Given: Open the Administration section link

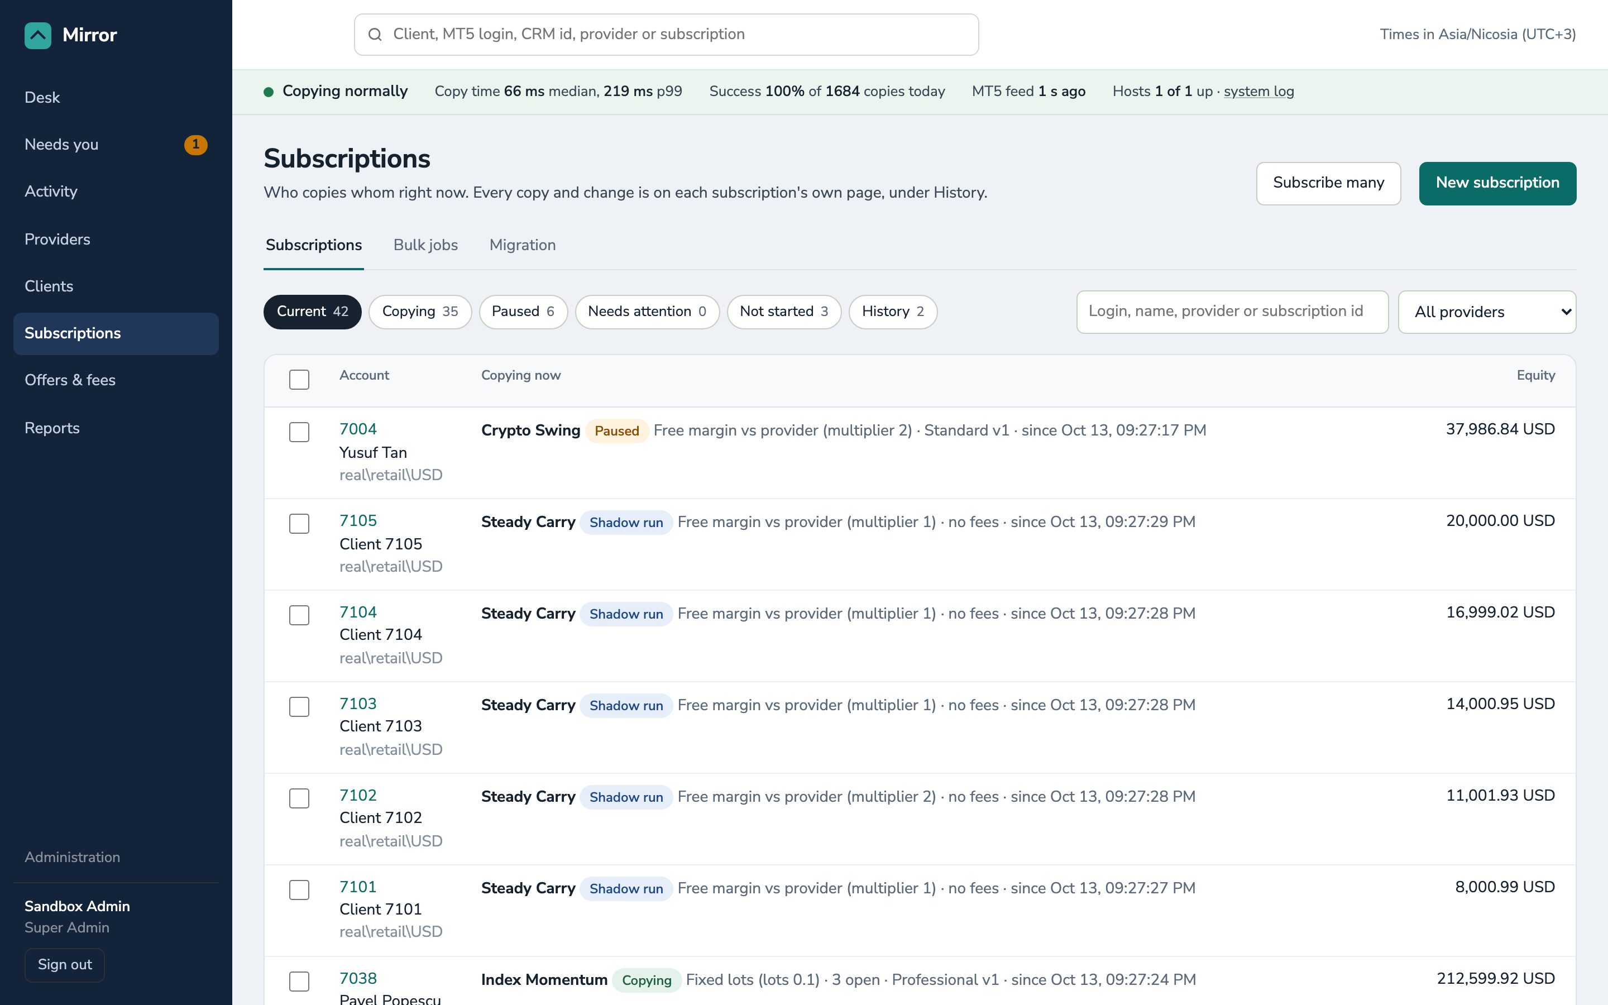Looking at the screenshot, I should 73,858.
